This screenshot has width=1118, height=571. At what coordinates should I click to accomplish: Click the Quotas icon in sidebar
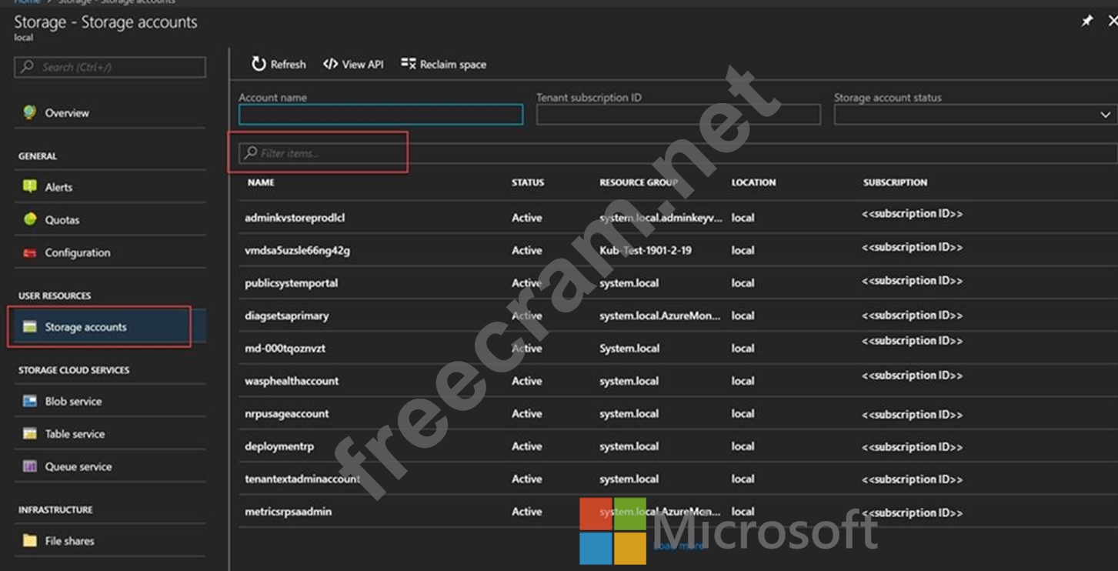point(30,219)
